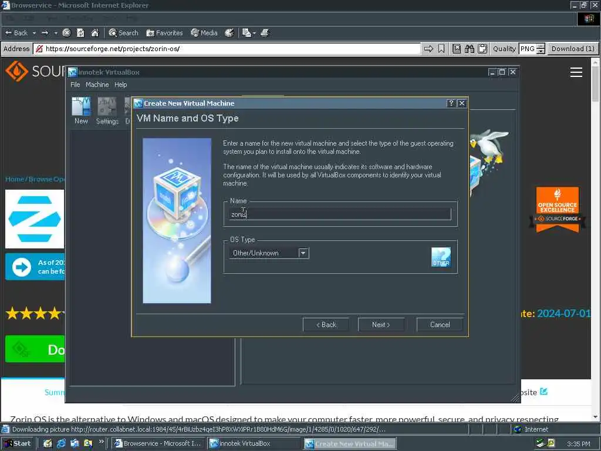Screen dimensions: 601x451
Task: Click the address bar URL field
Action: pyautogui.click(x=227, y=49)
